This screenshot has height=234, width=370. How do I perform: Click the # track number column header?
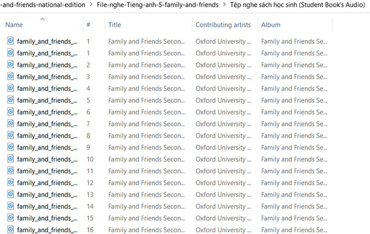88,25
